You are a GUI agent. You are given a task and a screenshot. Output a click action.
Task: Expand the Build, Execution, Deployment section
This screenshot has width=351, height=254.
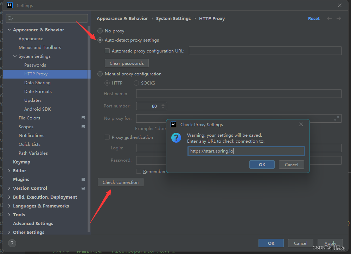click(9, 197)
